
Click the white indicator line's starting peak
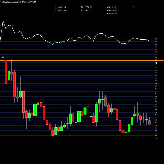(3, 21)
